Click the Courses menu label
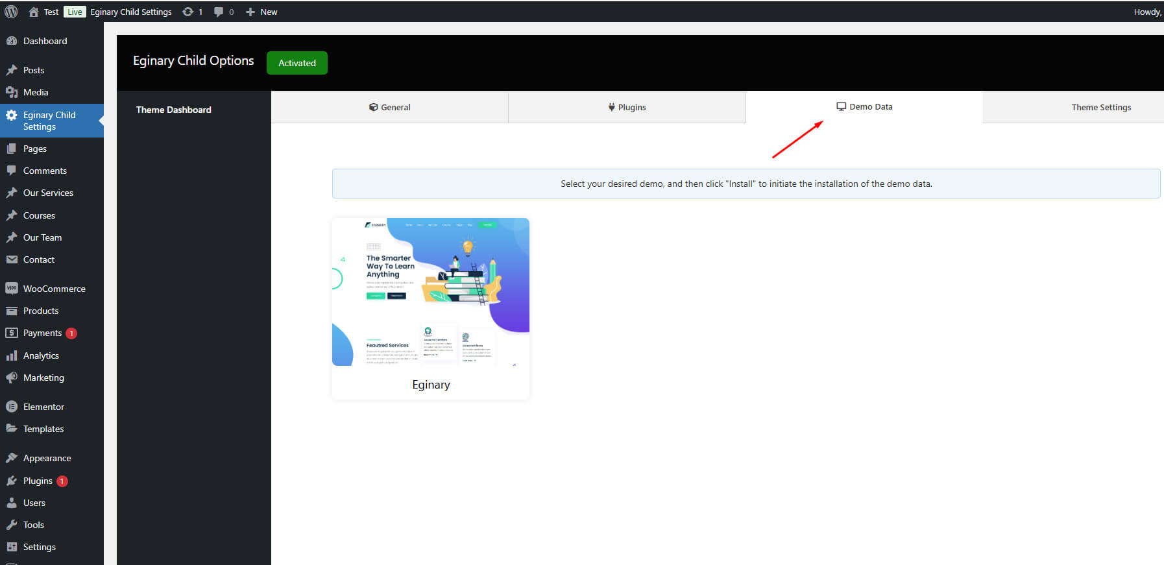 tap(39, 215)
